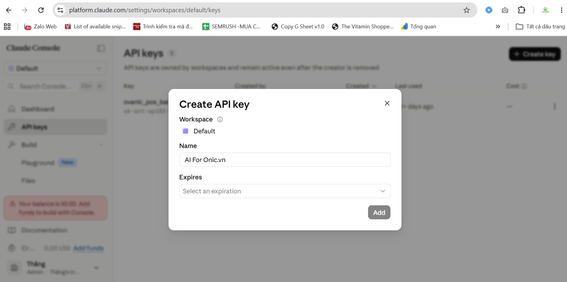Screen dimensions: 567x282
Task: Bookmark this page with star icon
Action: click(466, 10)
